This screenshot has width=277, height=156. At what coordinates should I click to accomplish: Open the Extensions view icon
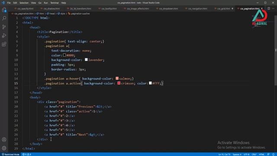point(4,44)
